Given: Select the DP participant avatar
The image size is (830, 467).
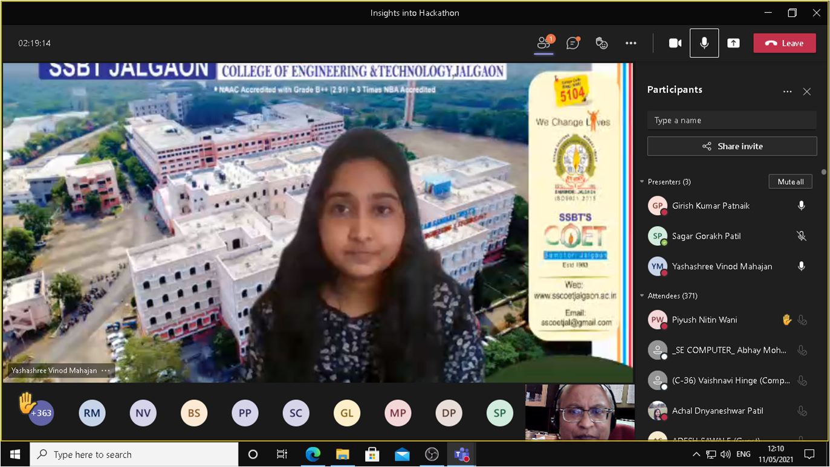Looking at the screenshot, I should 449,413.
